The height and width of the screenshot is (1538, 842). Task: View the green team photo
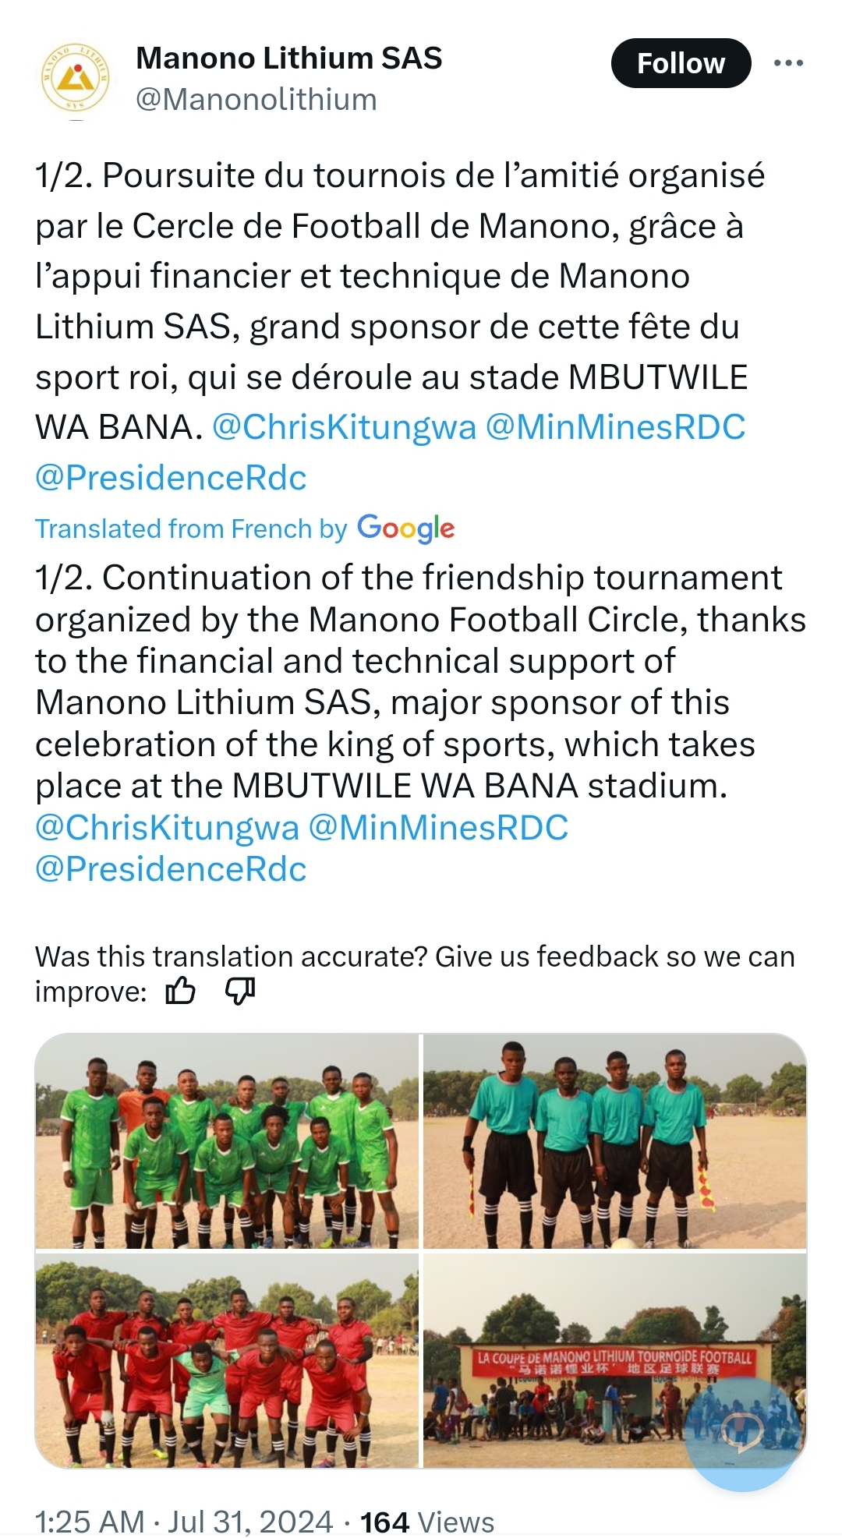pos(227,1141)
